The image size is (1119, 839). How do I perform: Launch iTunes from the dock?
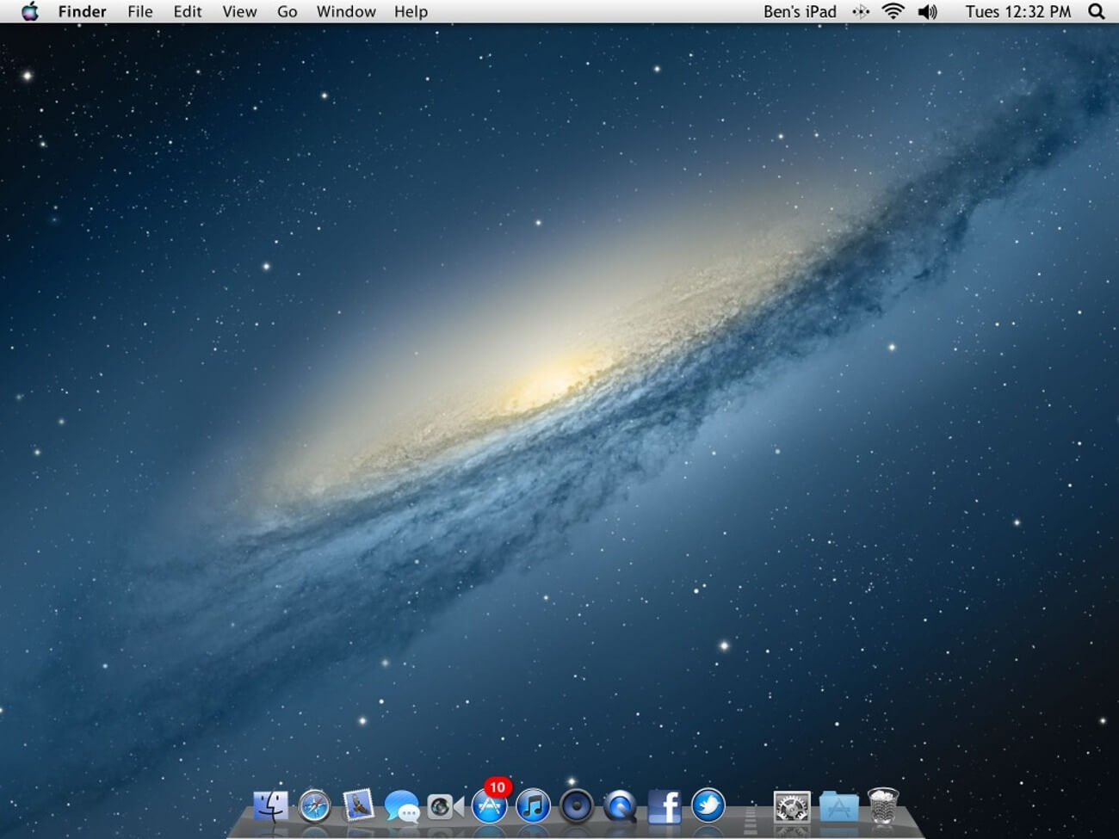tap(533, 807)
